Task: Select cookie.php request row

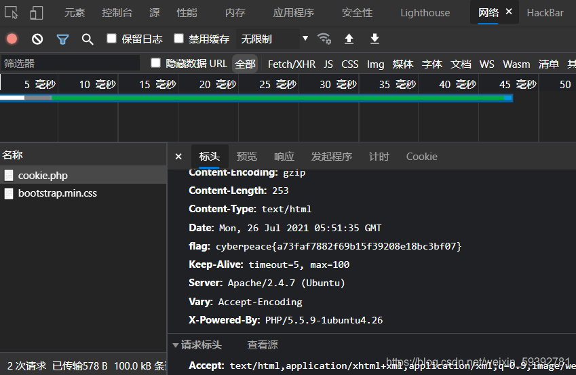Action: point(83,176)
